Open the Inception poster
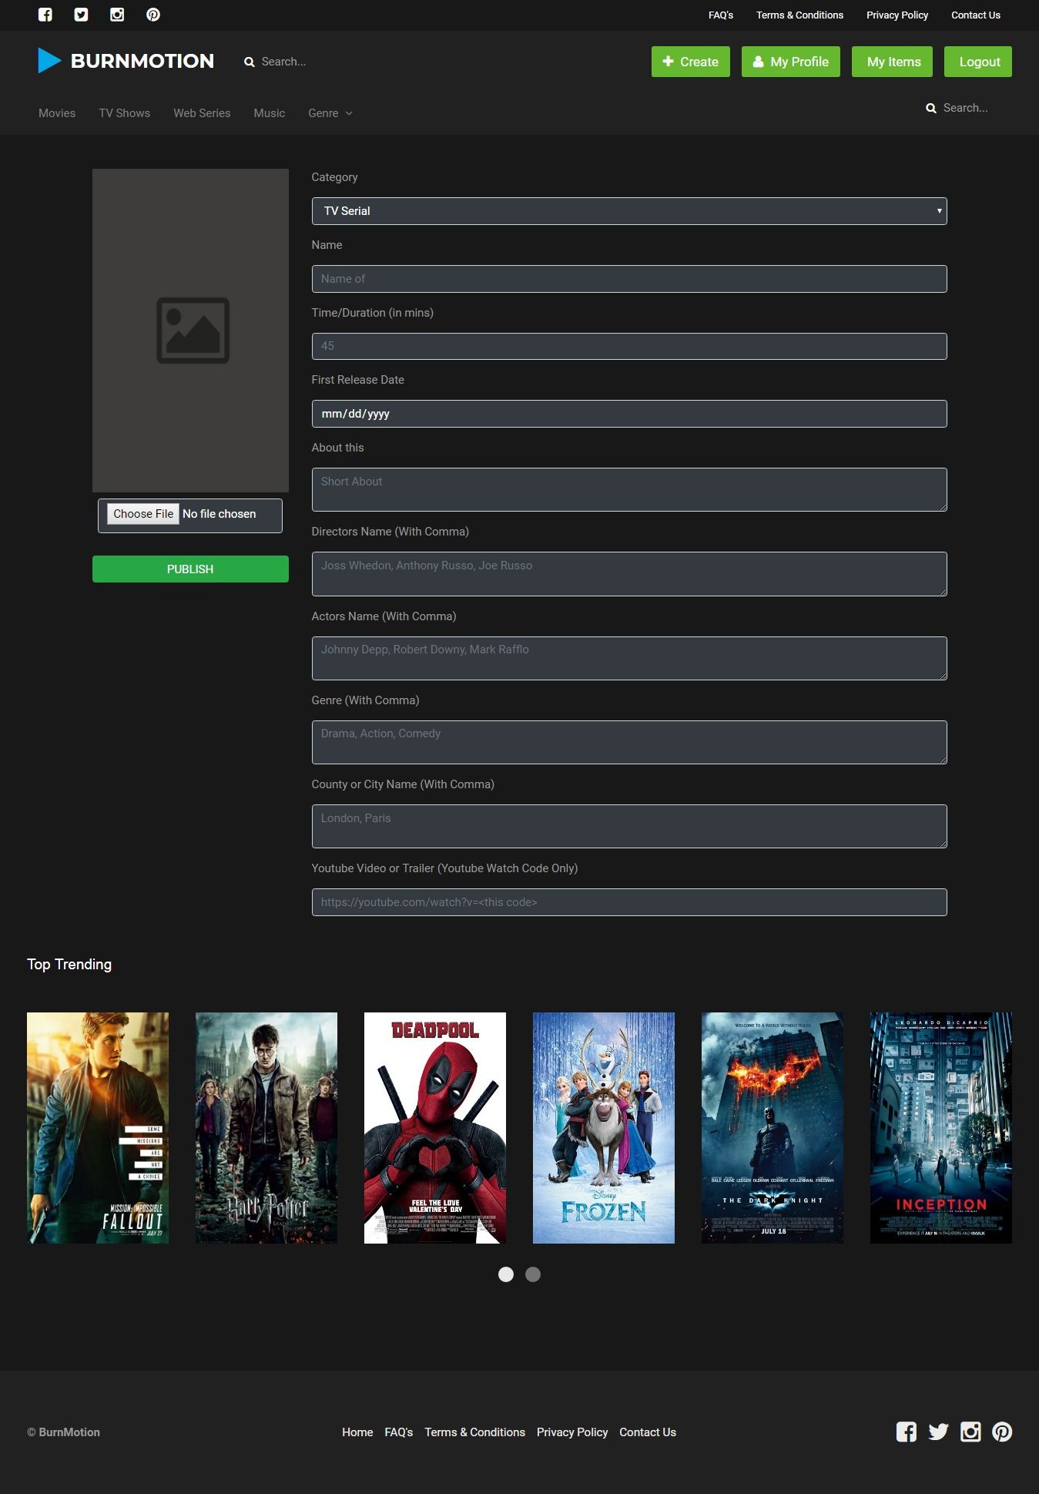1039x1494 pixels. tap(941, 1128)
